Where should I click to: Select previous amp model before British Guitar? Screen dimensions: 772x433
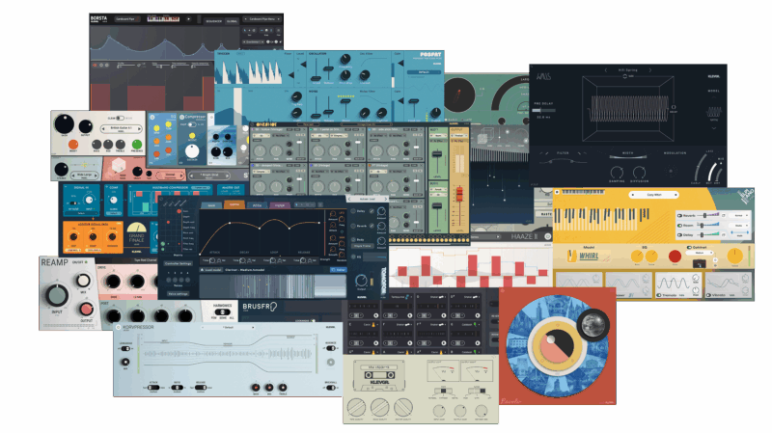pos(103,129)
